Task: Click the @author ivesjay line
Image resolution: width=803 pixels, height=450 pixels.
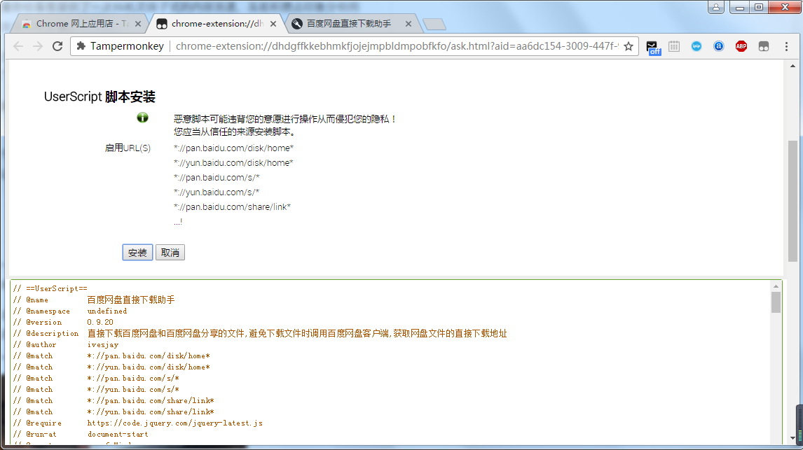Action: (66, 344)
